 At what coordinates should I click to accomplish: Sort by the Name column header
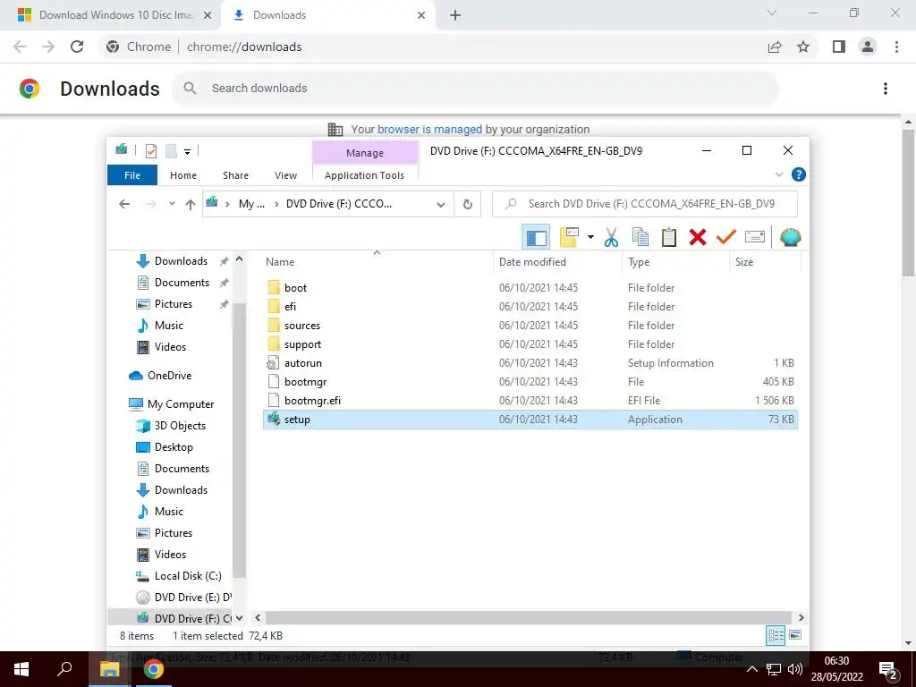click(377, 262)
